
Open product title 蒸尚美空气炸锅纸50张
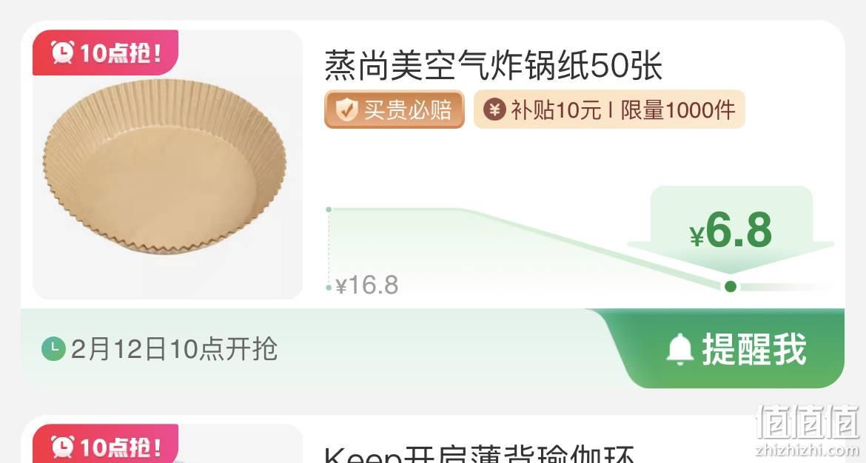pos(493,65)
